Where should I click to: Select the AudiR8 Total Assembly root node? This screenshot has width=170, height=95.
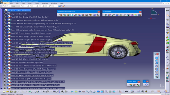coord(19,11)
